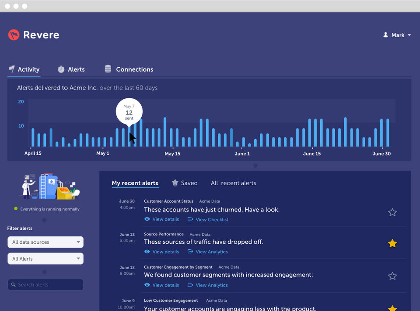View details of the churned accounts alert
The width and height of the screenshot is (420, 311).
(161, 219)
